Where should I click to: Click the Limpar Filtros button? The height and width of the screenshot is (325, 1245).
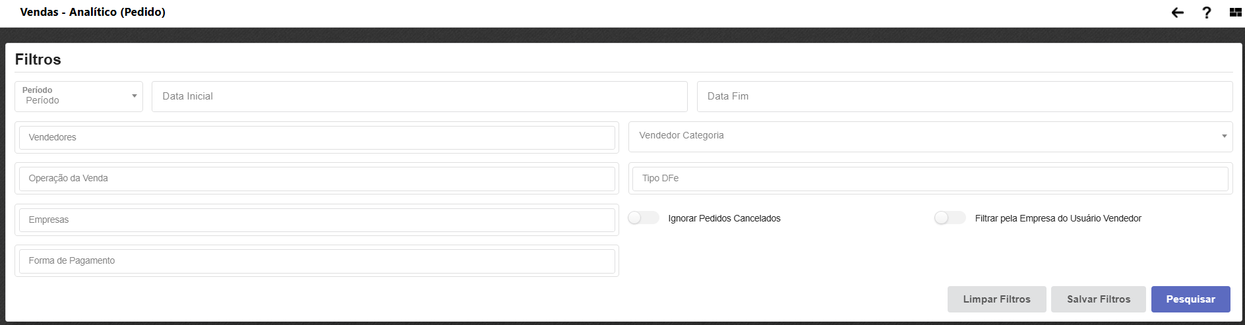point(996,299)
